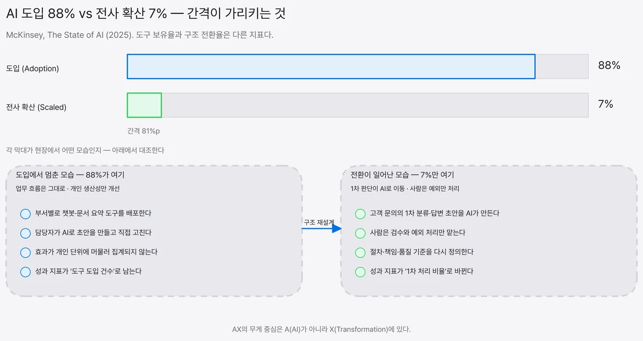Click the text '성과 지표가 도구 도입 건수로 남는다'
This screenshot has width=643, height=341.
[88, 271]
